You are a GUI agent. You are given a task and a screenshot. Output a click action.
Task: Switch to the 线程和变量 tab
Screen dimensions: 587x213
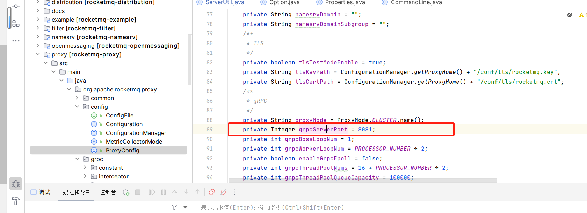77,192
